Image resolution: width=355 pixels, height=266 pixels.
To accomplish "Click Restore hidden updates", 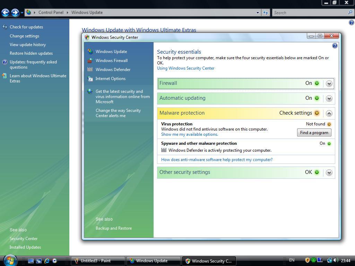I will [31, 53].
